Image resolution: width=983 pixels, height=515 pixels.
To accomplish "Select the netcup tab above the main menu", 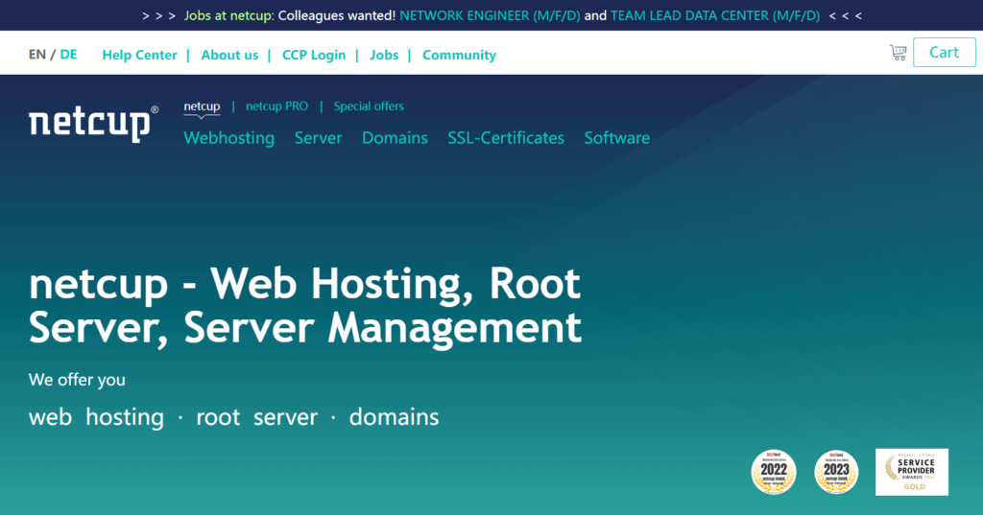I will pyautogui.click(x=202, y=106).
